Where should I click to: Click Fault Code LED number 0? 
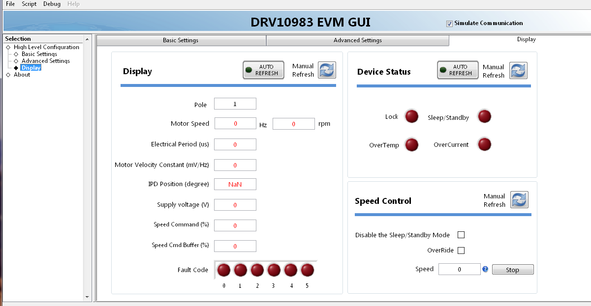coord(224,270)
